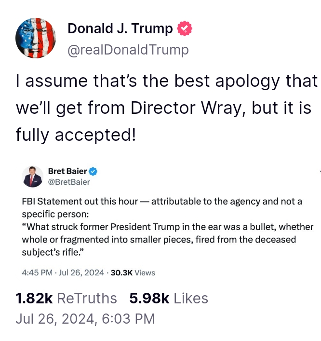The image size is (321, 341).
Task: Open Bret Baier's profile picture
Action: coord(33,177)
